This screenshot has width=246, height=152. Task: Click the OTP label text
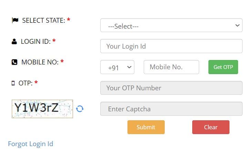click(x=25, y=83)
